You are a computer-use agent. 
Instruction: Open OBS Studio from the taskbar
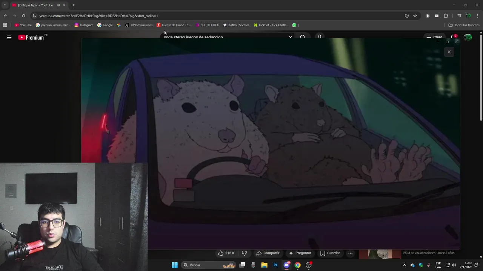(x=309, y=265)
